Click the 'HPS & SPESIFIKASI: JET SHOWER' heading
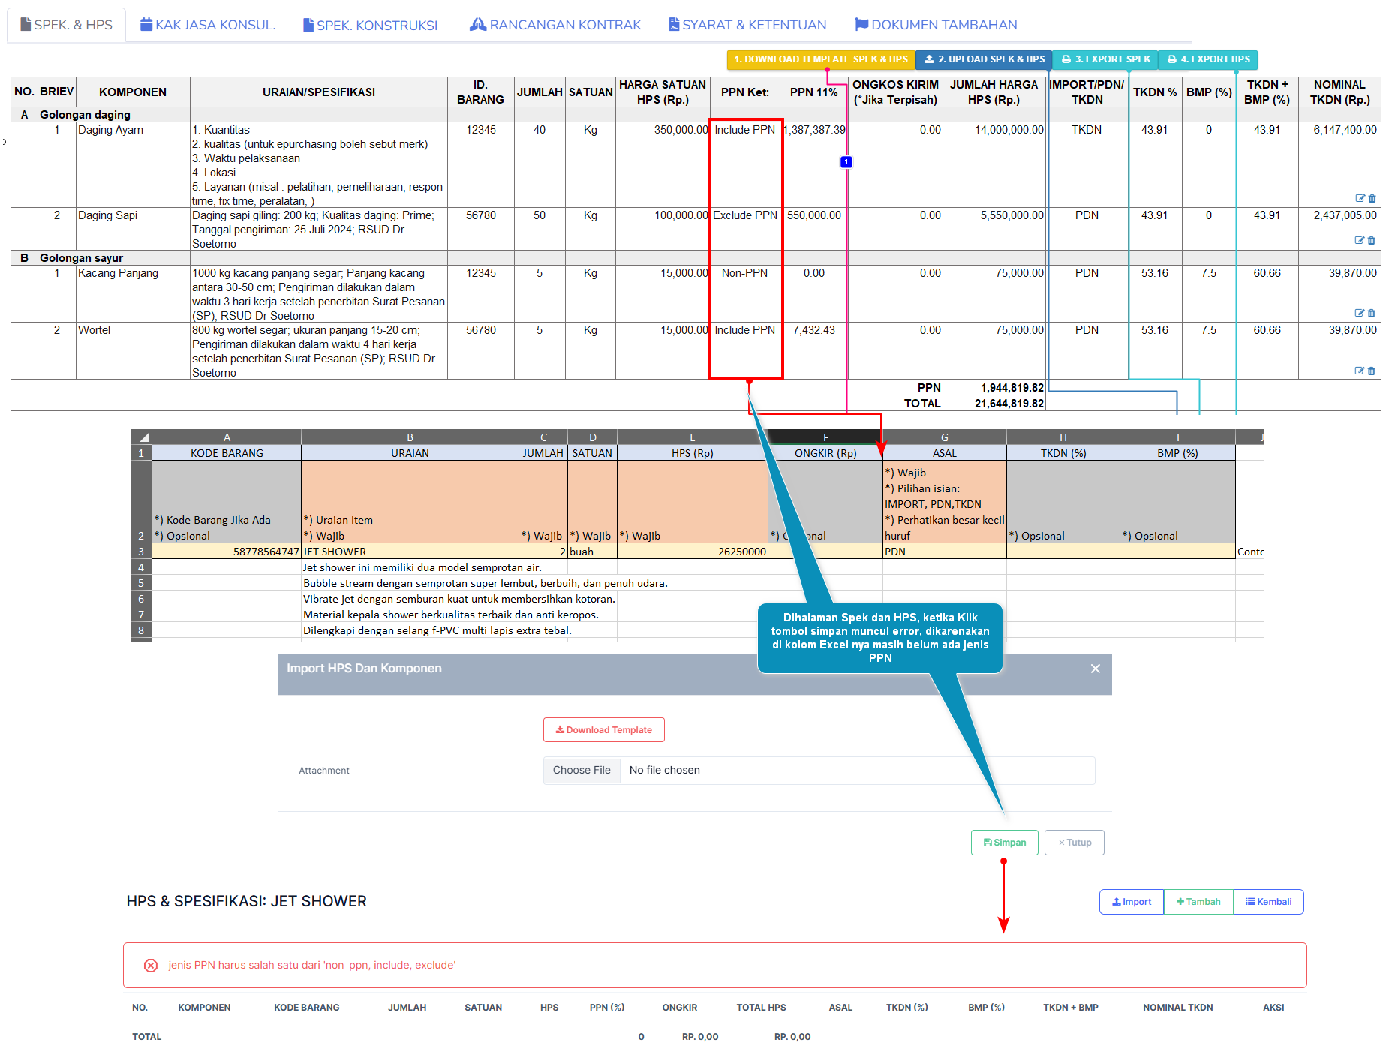The image size is (1386, 1055). point(247,901)
